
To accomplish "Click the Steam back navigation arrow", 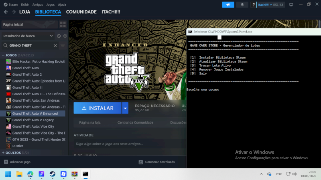I will coord(6,12).
